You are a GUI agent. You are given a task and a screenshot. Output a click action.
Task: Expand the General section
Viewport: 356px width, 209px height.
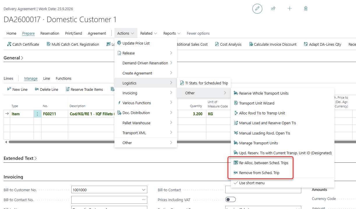(x=13, y=58)
